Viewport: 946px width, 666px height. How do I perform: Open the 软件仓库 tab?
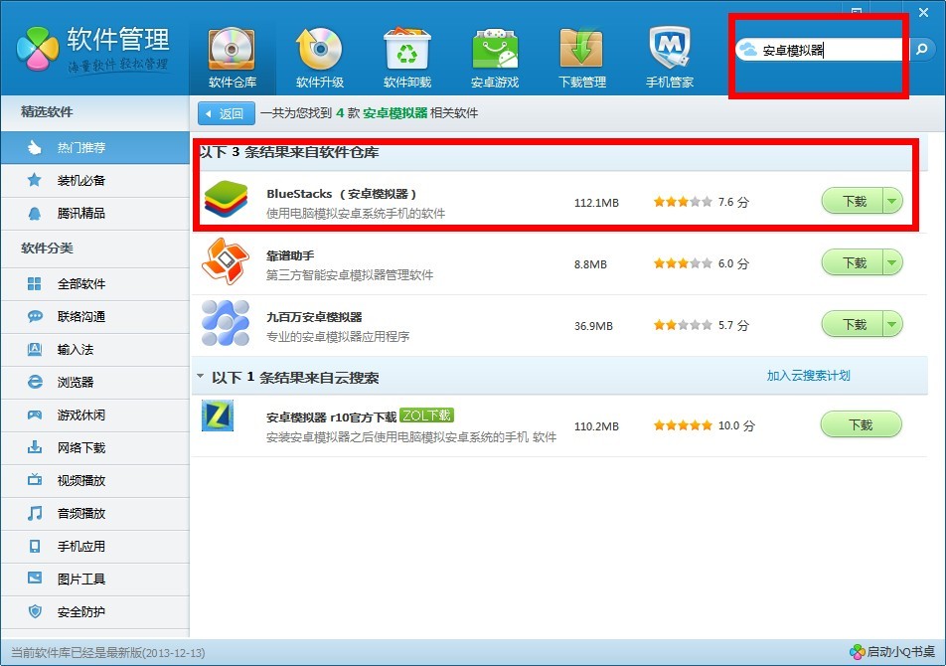click(x=233, y=58)
